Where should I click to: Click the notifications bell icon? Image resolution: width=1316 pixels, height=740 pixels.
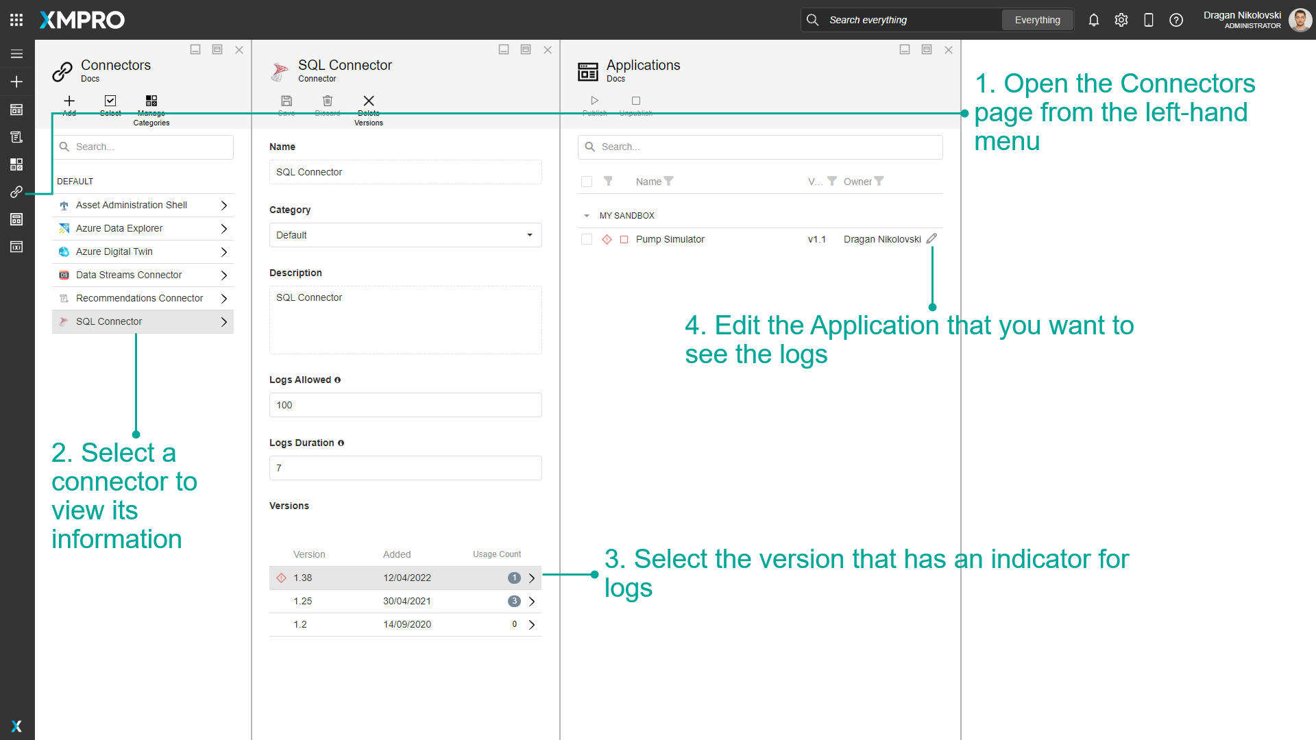tap(1094, 20)
